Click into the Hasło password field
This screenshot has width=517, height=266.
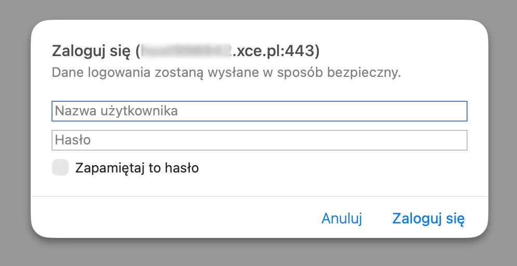click(x=259, y=140)
